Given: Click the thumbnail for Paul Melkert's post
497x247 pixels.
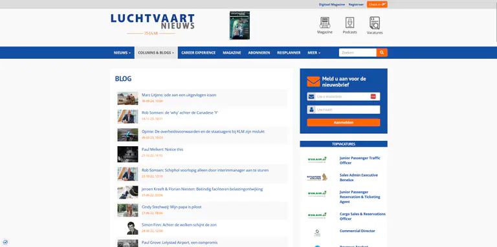Looking at the screenshot, I should [x=127, y=155].
